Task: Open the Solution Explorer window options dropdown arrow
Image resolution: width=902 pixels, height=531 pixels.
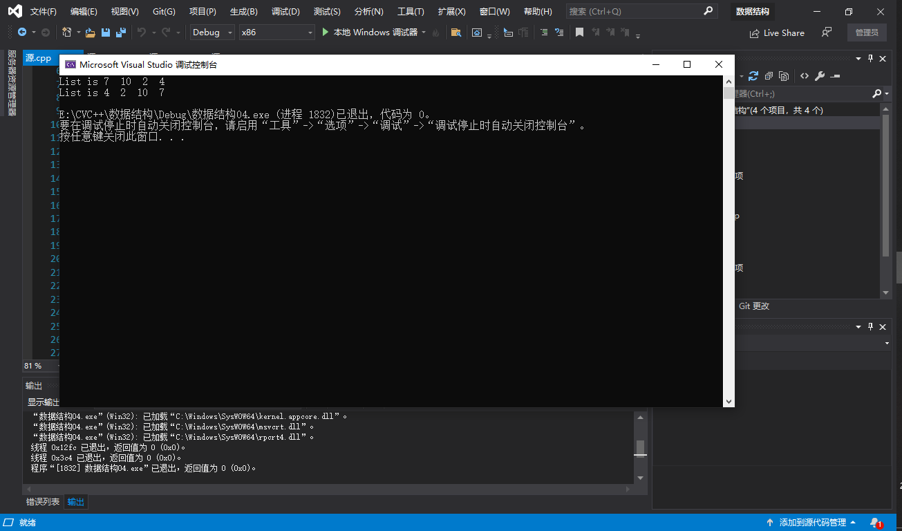Action: pyautogui.click(x=858, y=59)
